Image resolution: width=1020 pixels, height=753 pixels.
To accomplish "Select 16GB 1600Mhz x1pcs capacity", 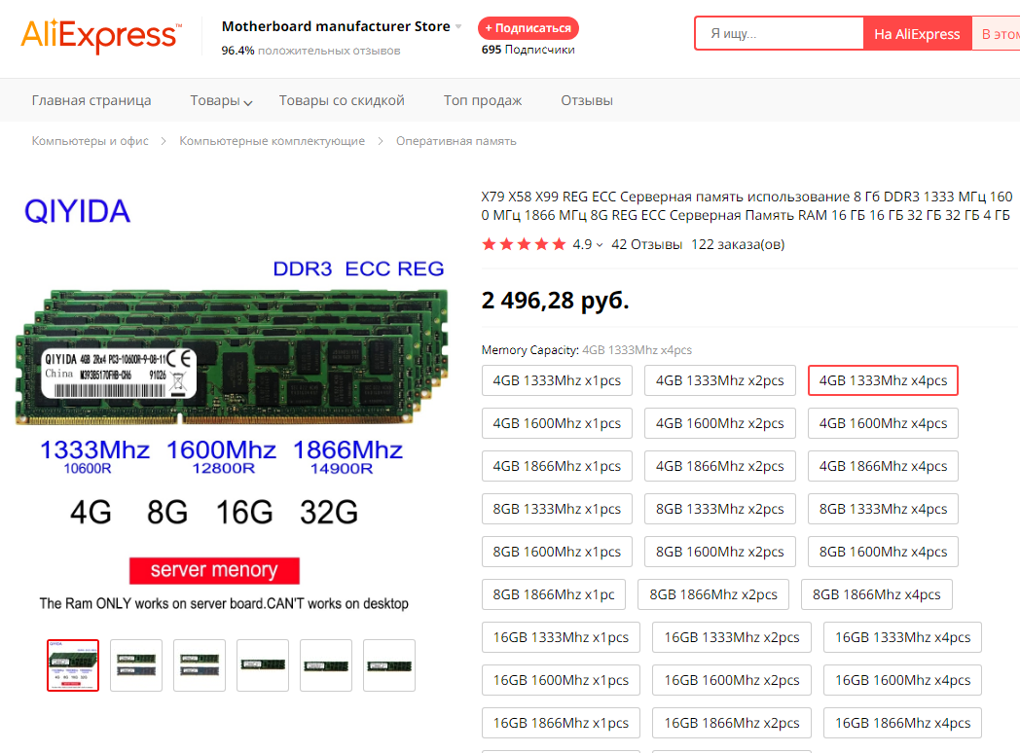I will (x=561, y=680).
